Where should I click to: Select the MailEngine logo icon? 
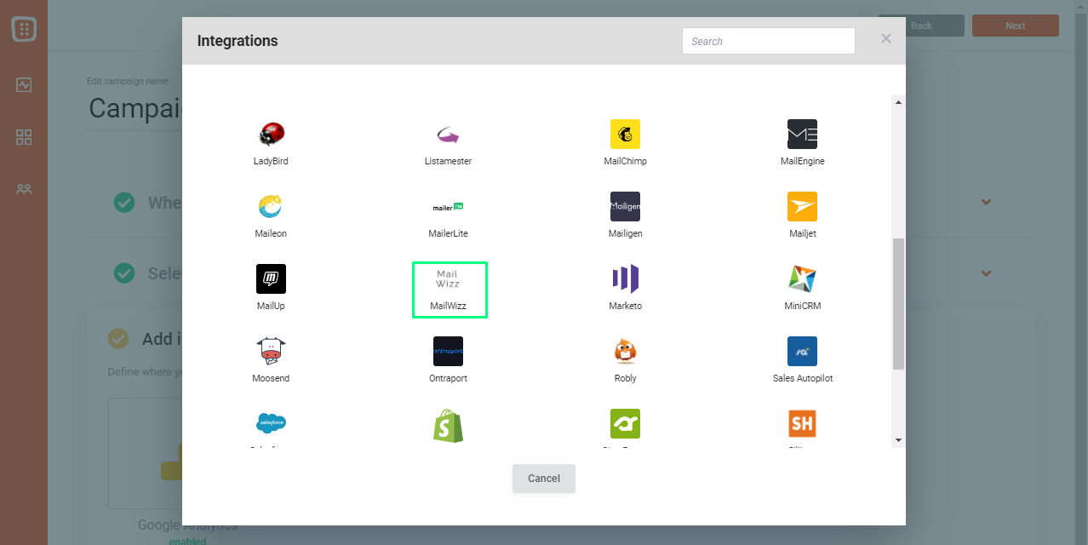pyautogui.click(x=802, y=134)
